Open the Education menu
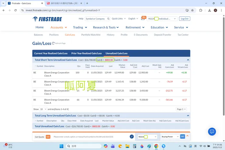The width and height of the screenshot is (225, 150). (159, 27)
